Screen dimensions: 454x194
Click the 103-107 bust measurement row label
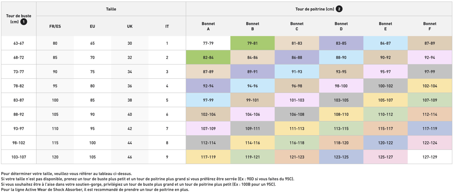pos(19,157)
